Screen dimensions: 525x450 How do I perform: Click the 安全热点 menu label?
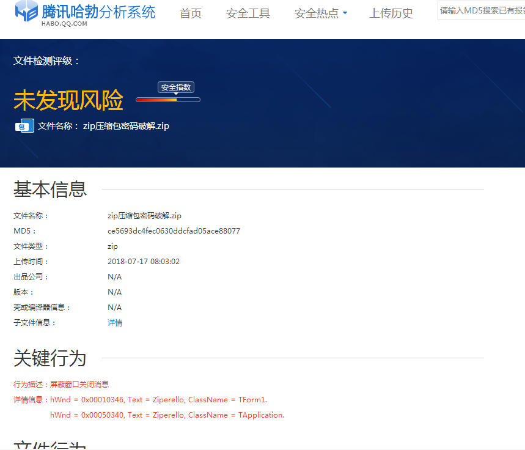pyautogui.click(x=316, y=13)
